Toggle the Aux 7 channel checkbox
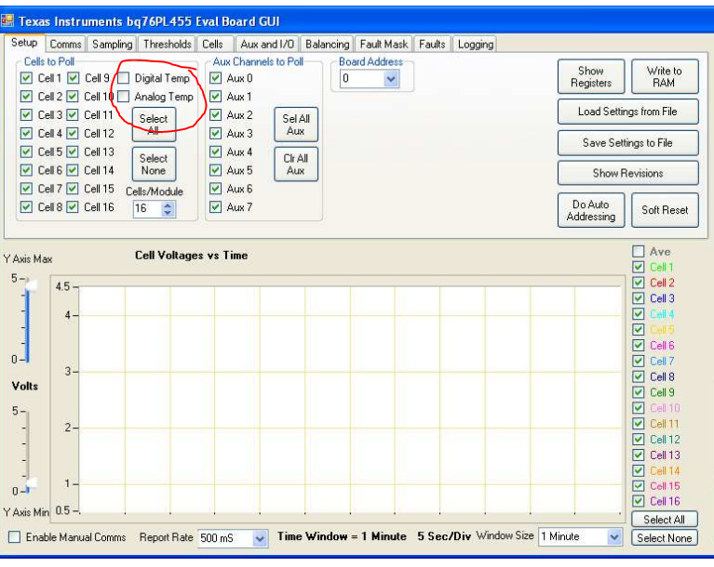The height and width of the screenshot is (567, 714). point(216,207)
